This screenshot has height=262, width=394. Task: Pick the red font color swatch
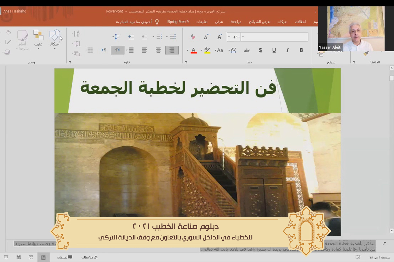(194, 50)
